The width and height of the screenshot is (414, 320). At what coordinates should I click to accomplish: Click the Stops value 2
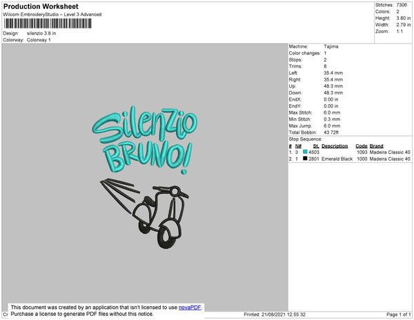pos(325,60)
